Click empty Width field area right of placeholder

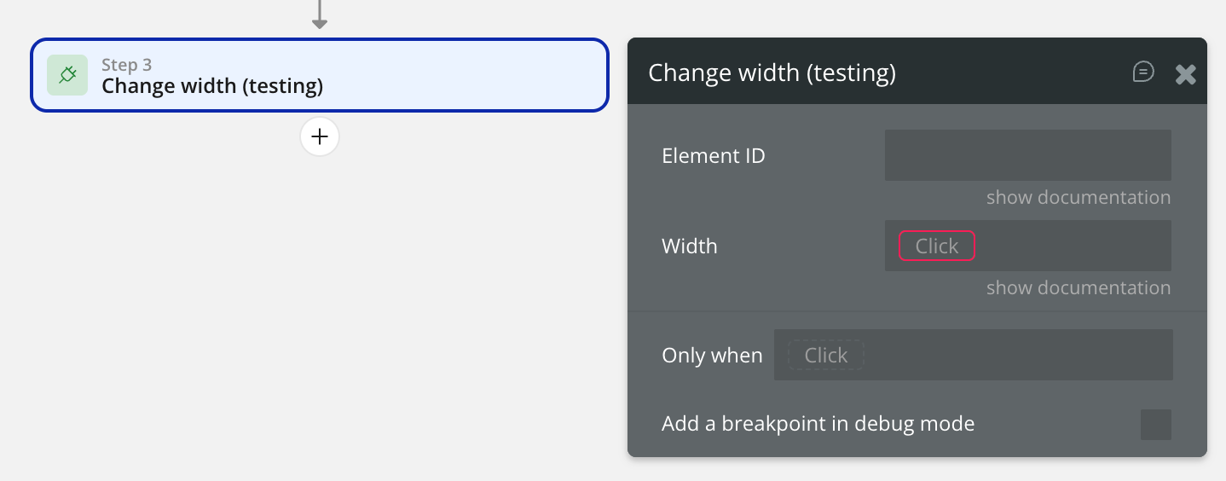coord(1074,246)
